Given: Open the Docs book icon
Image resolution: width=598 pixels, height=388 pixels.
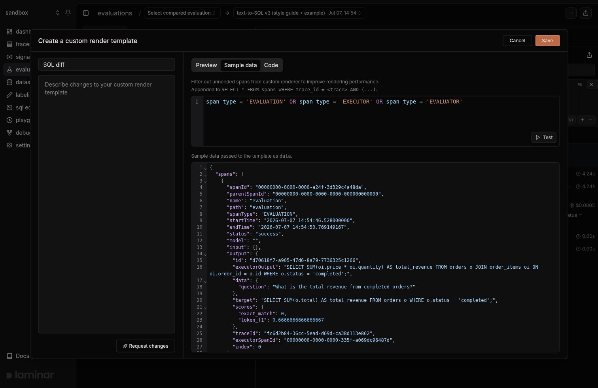Looking at the screenshot, I should (9, 356).
